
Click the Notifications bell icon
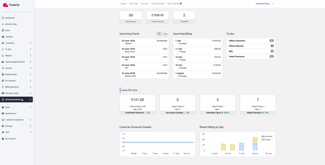click(x=3, y=113)
